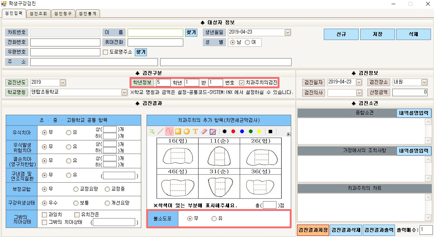This screenshot has width=434, height=237.
Task: Focus the 이름 name input field
Action: pos(155,32)
